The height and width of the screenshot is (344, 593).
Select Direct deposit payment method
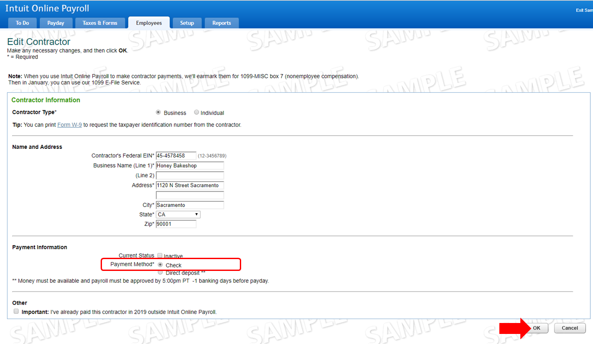tap(160, 272)
